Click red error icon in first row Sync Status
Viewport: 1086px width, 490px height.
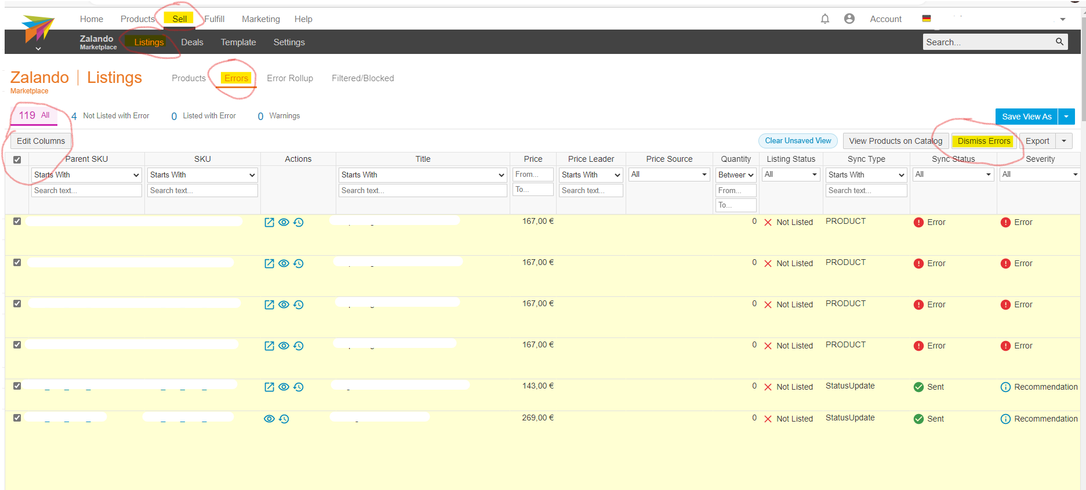click(x=918, y=222)
